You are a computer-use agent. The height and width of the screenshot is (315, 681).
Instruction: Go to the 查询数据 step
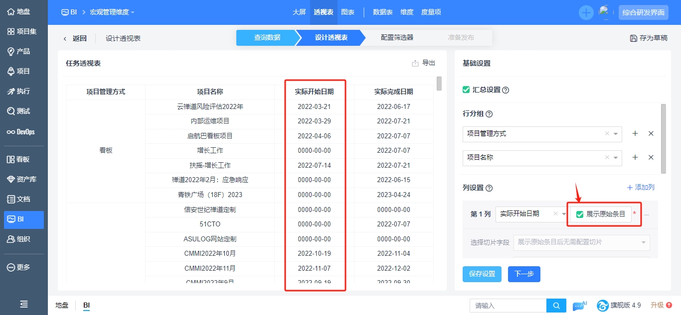click(267, 38)
